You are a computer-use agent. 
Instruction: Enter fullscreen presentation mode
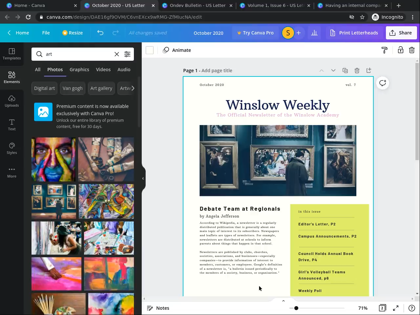(396, 308)
